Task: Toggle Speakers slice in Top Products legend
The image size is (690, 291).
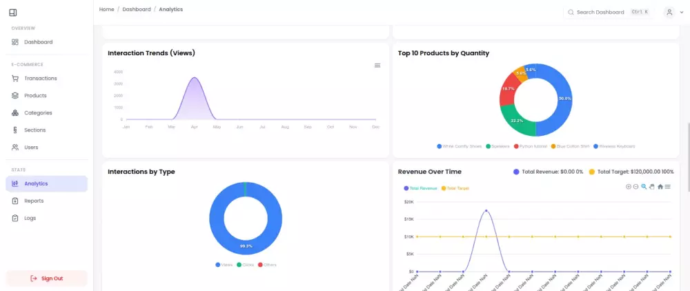Action: coord(497,146)
